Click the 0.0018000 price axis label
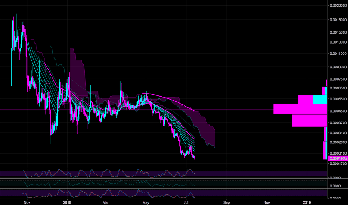 pos(338,20)
